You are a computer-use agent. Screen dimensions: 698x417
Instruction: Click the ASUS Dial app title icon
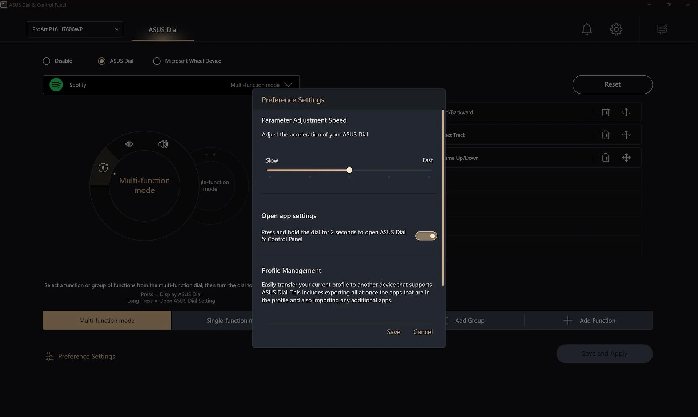click(3, 5)
